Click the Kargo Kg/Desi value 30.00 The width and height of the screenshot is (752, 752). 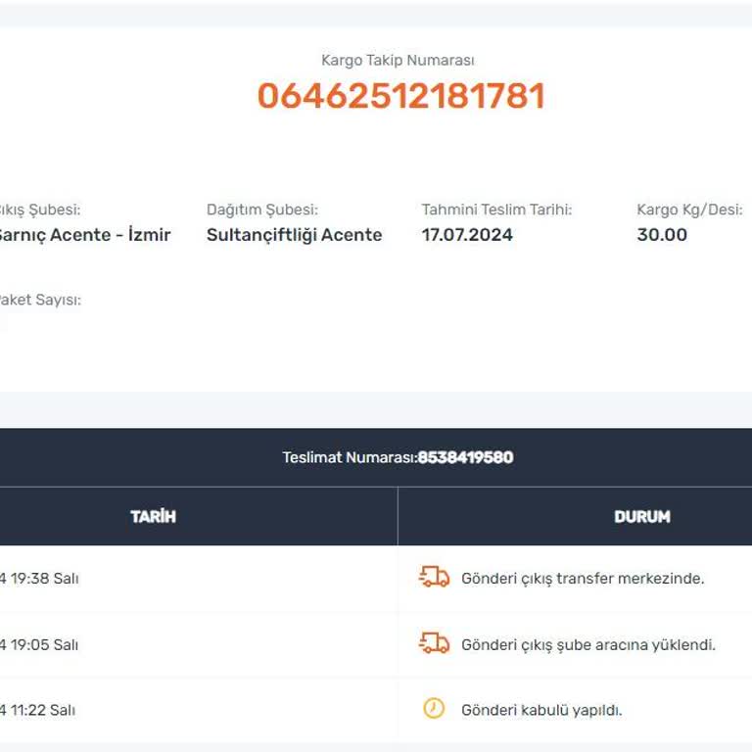coord(662,235)
